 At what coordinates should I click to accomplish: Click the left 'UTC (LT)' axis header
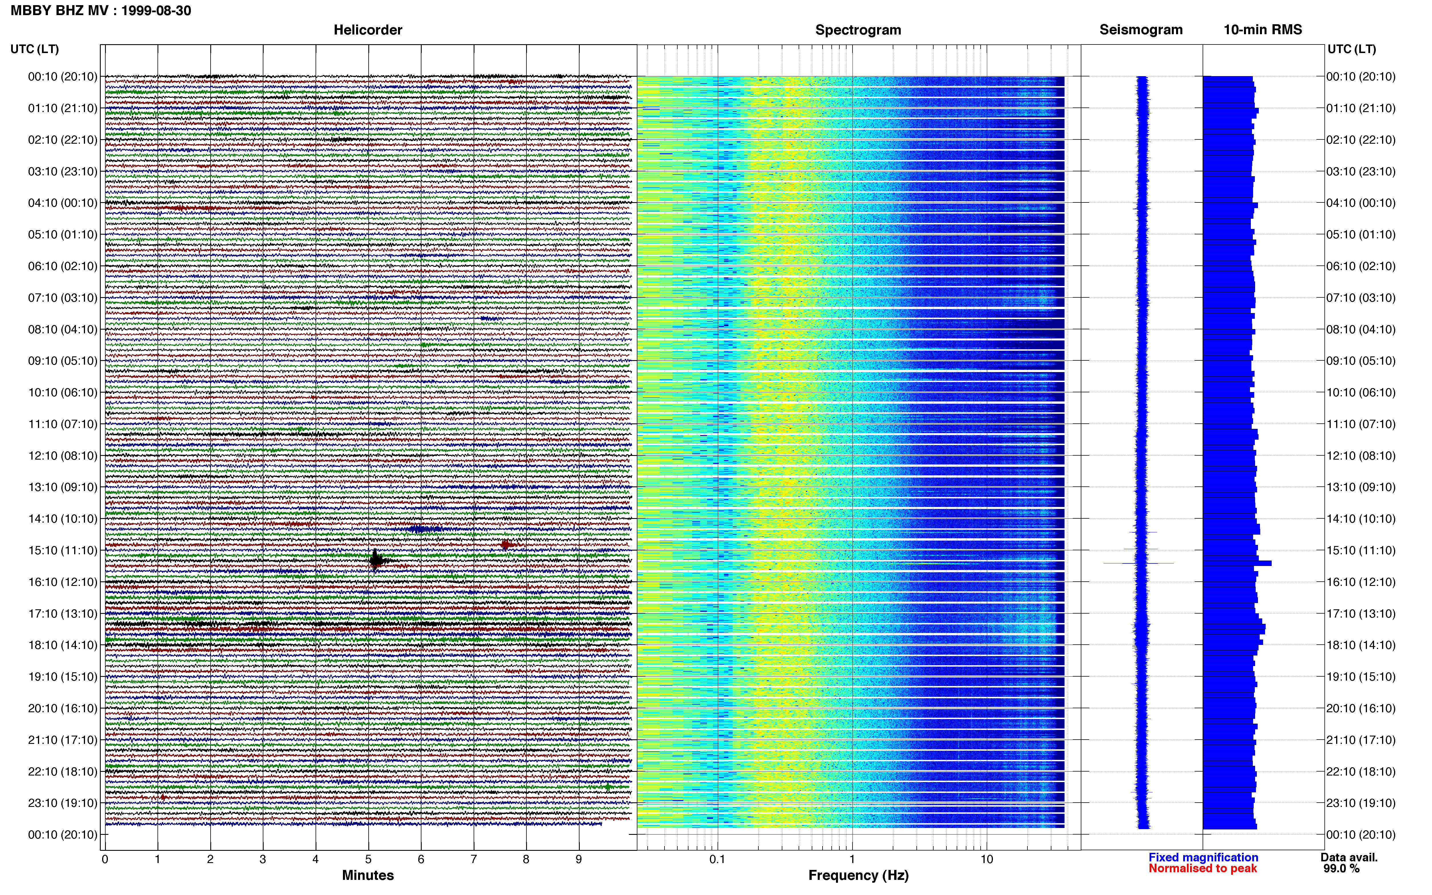click(35, 48)
